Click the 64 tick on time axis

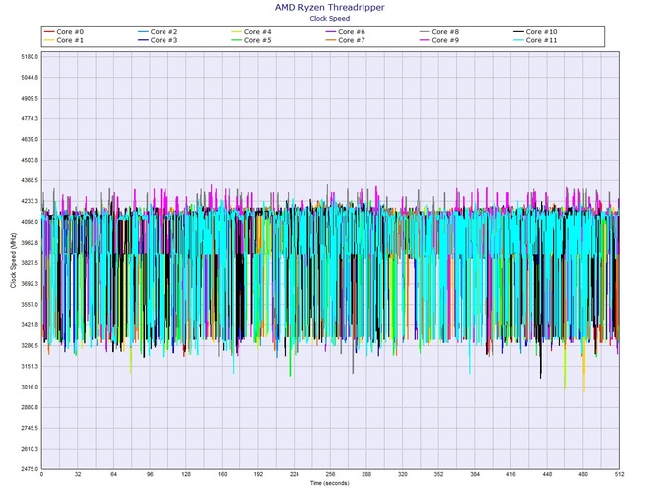[113, 474]
